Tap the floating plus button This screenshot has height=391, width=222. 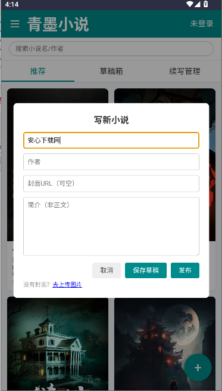tap(198, 368)
